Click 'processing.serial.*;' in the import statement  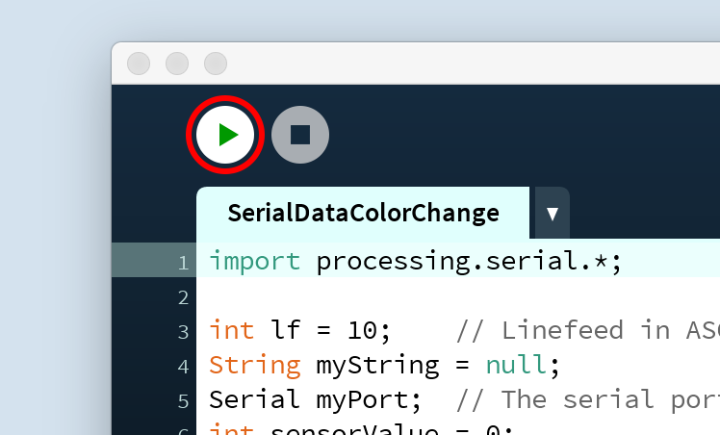tap(469, 262)
